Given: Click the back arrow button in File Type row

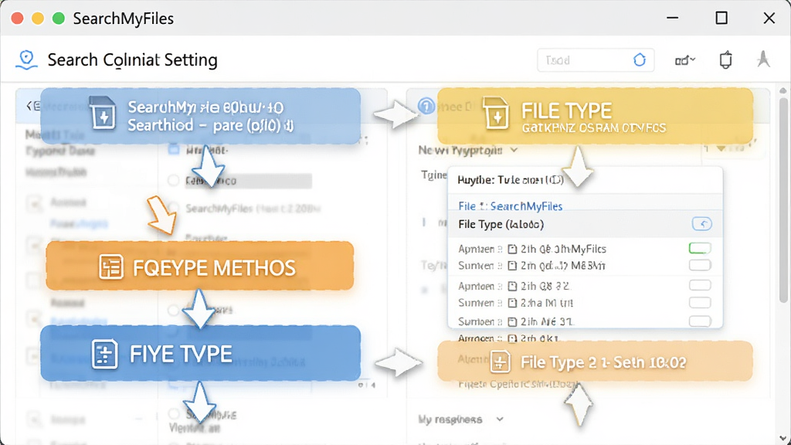Looking at the screenshot, I should [701, 223].
